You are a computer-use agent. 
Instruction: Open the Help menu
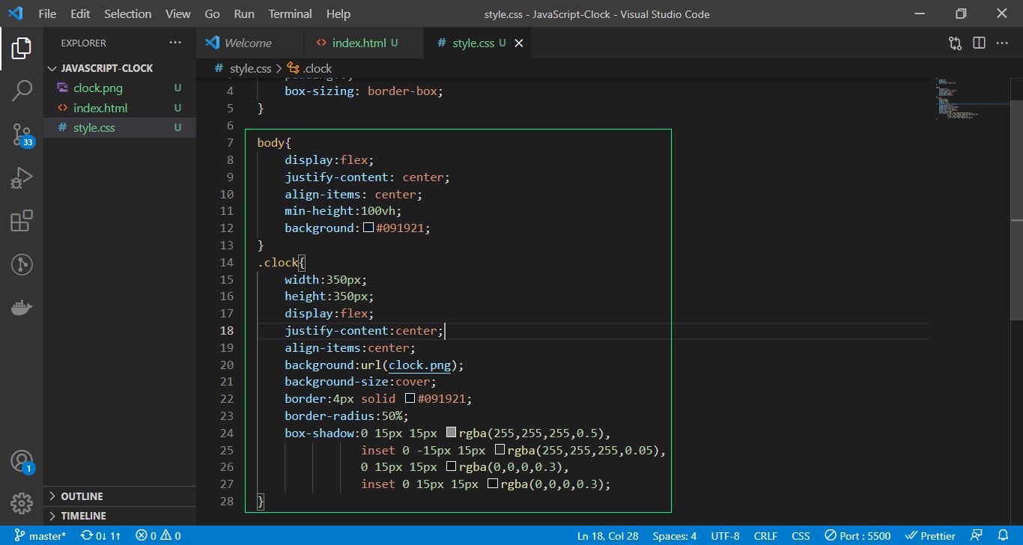click(339, 13)
